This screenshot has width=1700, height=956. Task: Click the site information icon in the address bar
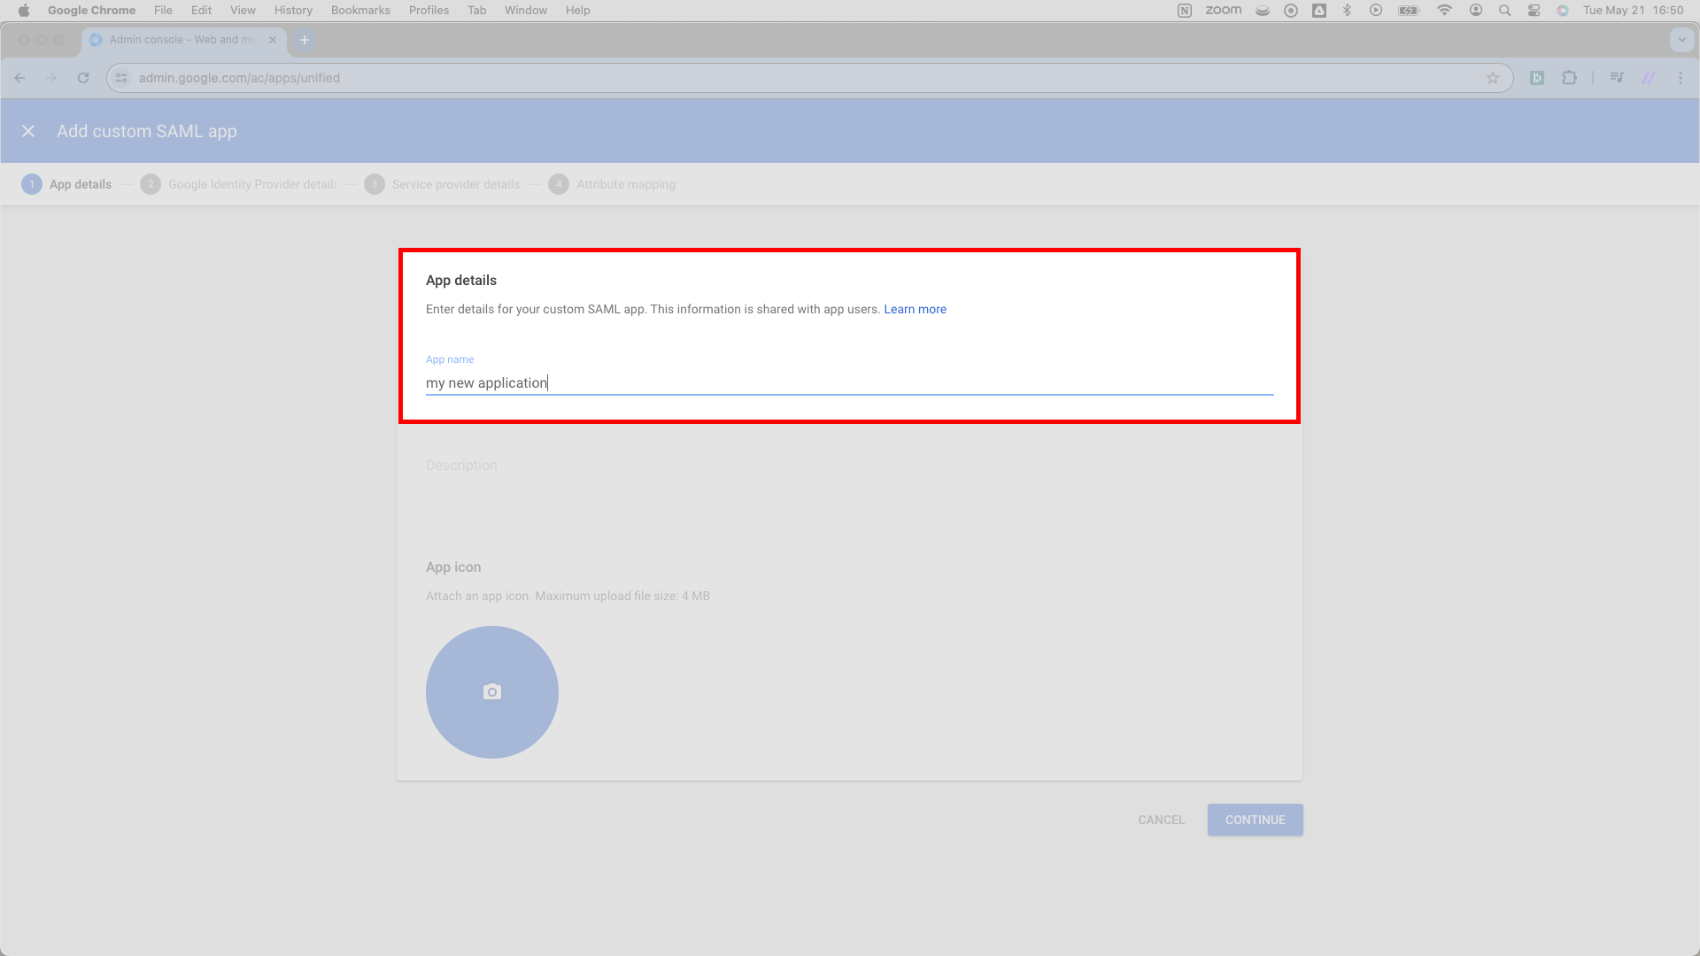point(120,78)
